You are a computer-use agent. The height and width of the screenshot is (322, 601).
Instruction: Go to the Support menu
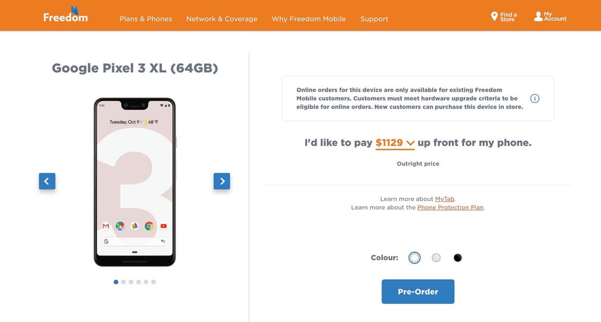374,19
